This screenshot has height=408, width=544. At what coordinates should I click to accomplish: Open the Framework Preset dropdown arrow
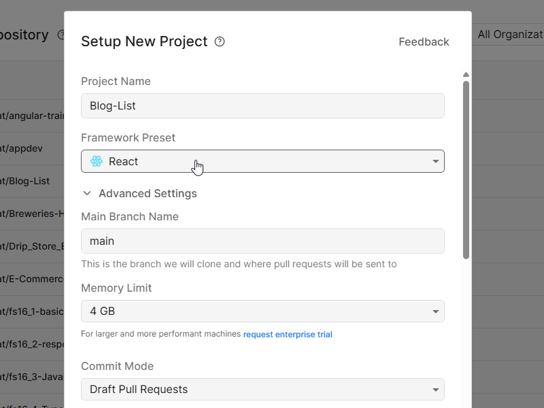[435, 161]
